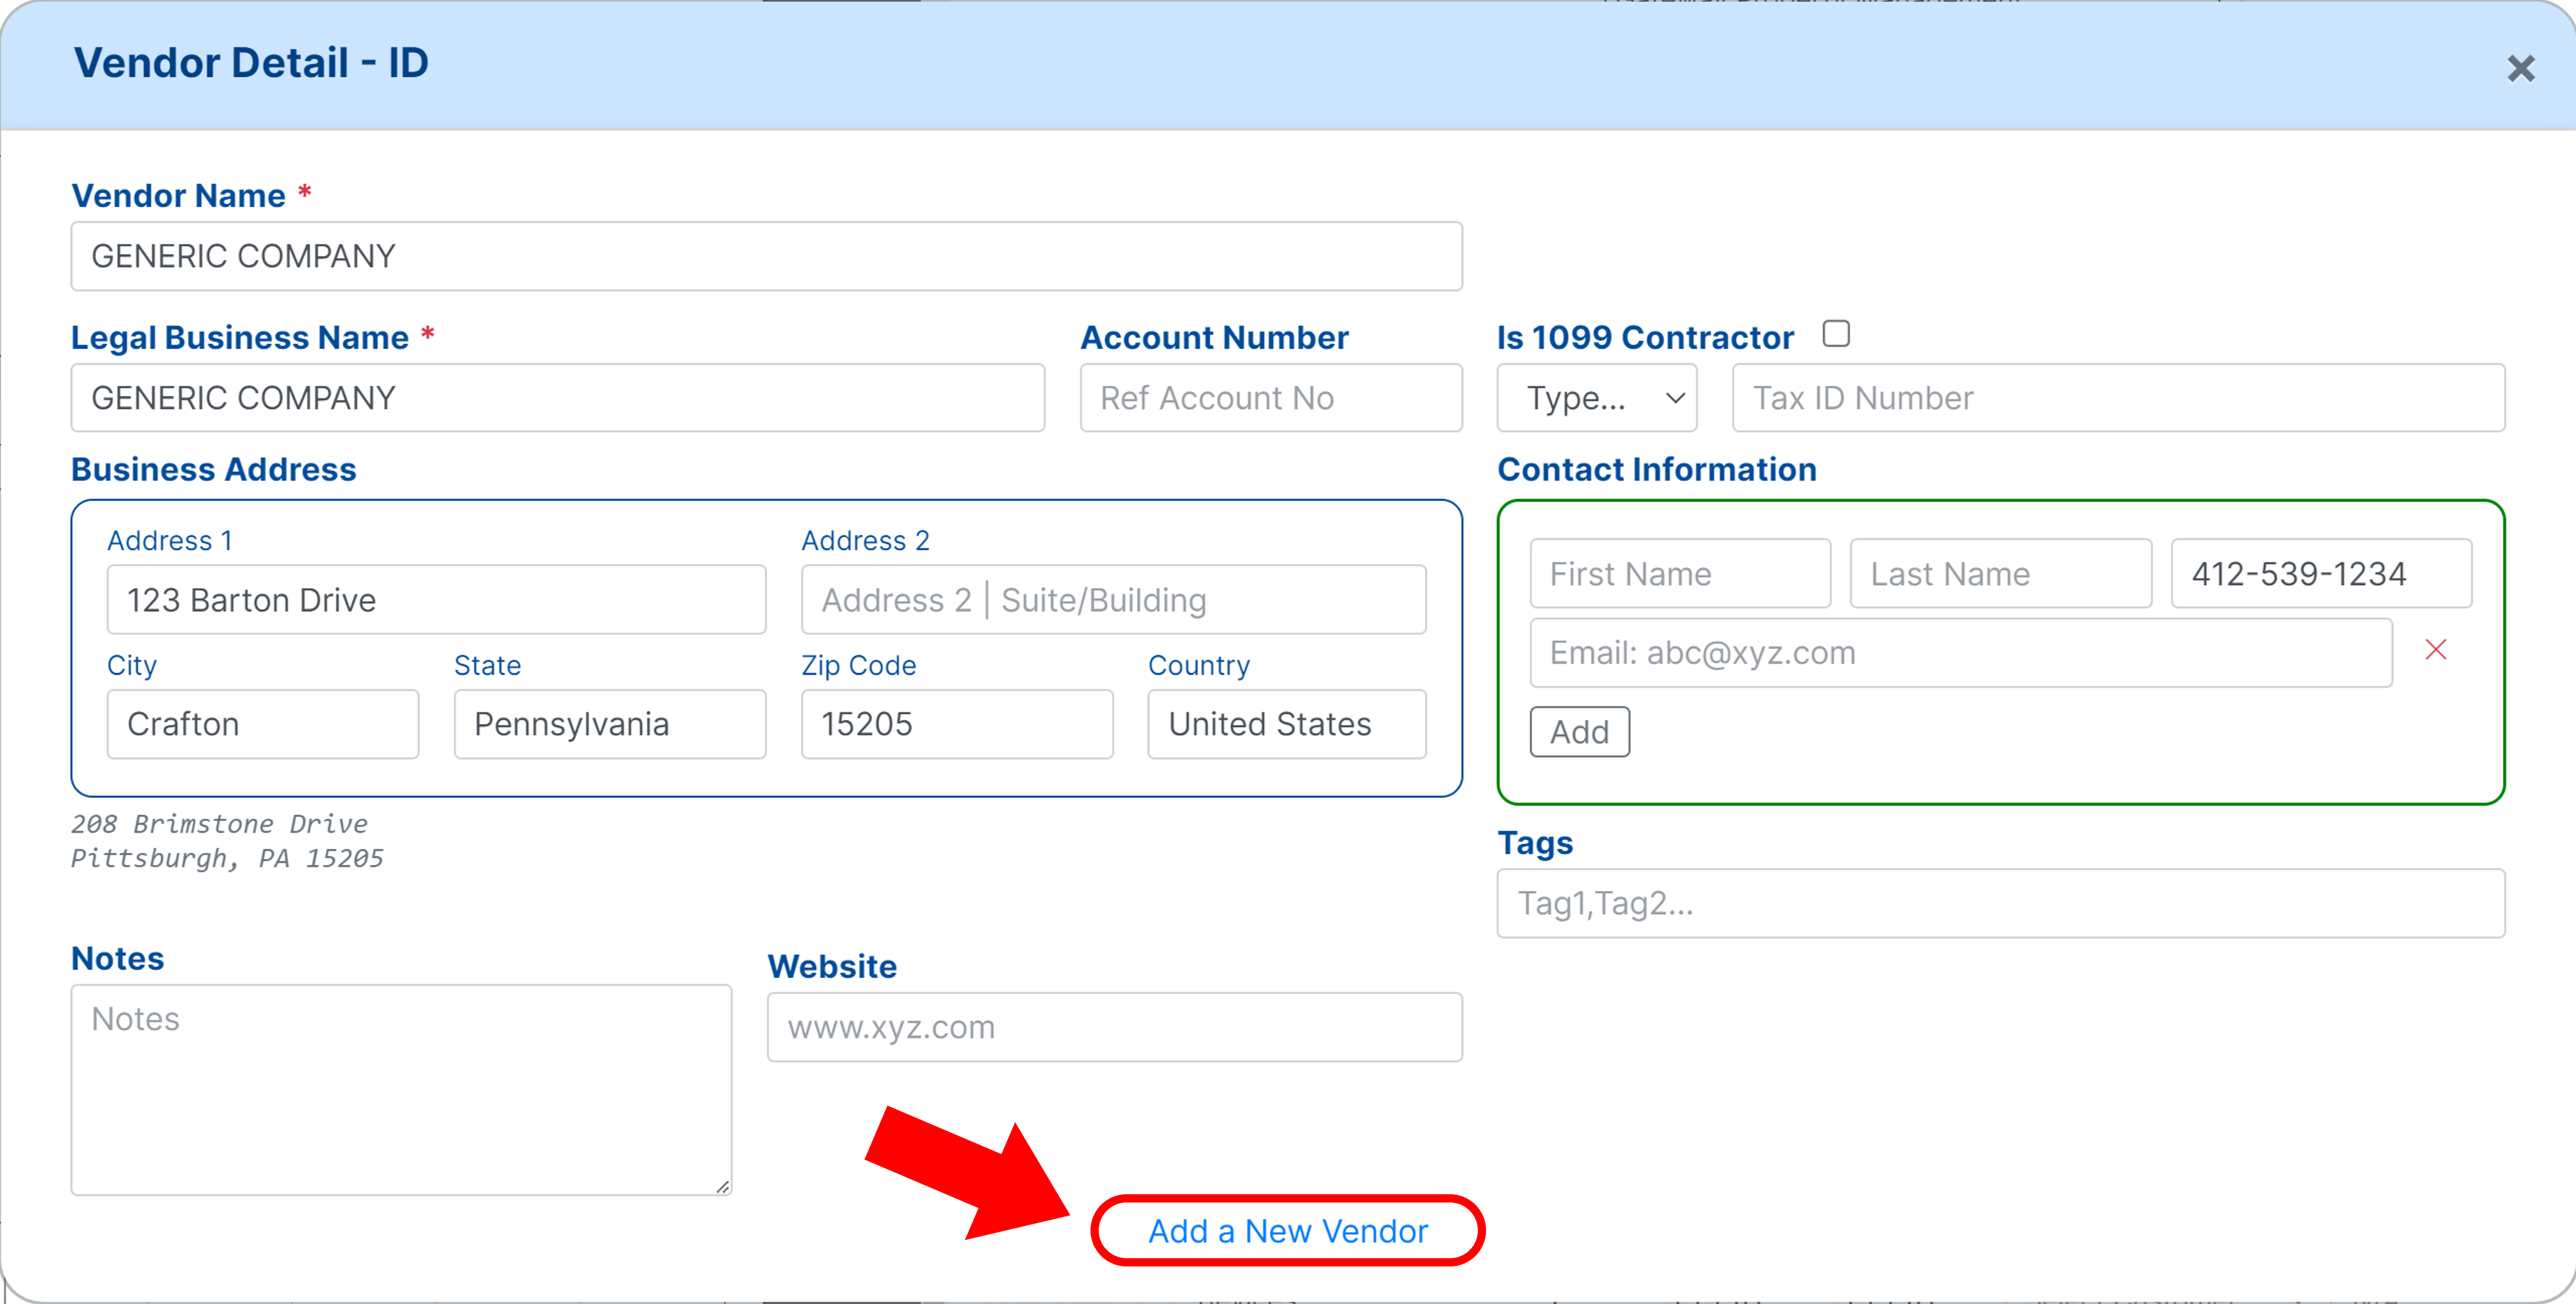Click inside the Notes text area
The width and height of the screenshot is (2576, 1304).
401,1090
